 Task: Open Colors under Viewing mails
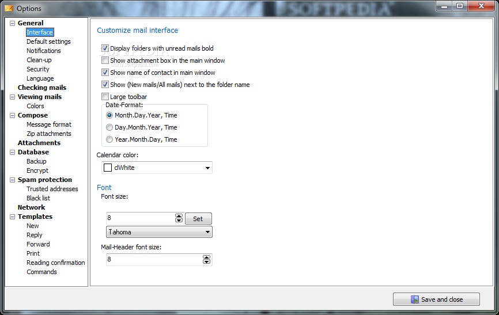(35, 106)
